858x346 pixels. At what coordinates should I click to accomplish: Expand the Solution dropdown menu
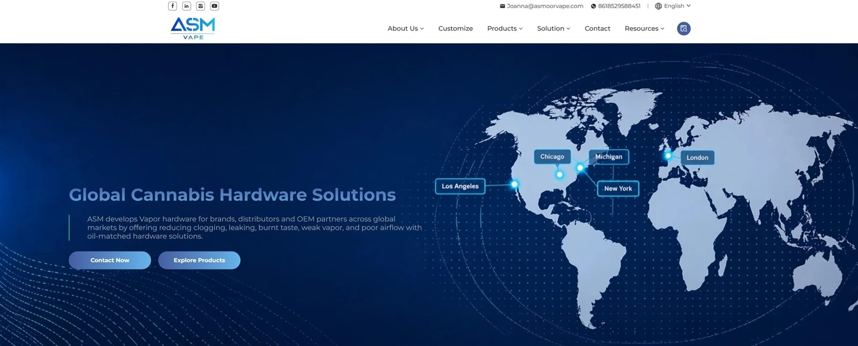coord(553,28)
